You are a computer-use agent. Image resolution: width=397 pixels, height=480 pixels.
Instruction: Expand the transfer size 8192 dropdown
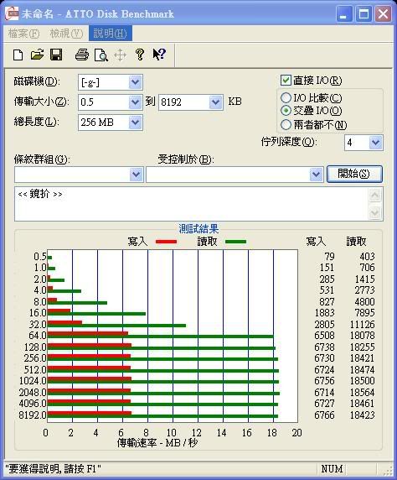pyautogui.click(x=216, y=102)
